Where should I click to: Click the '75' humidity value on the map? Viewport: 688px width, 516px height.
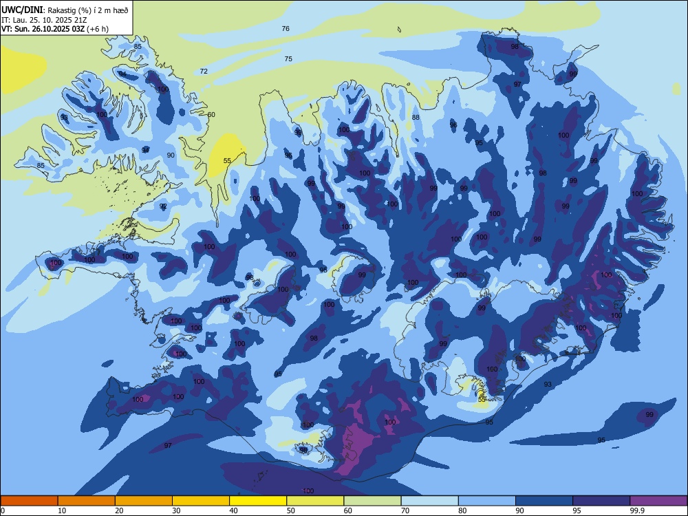pyautogui.click(x=288, y=58)
